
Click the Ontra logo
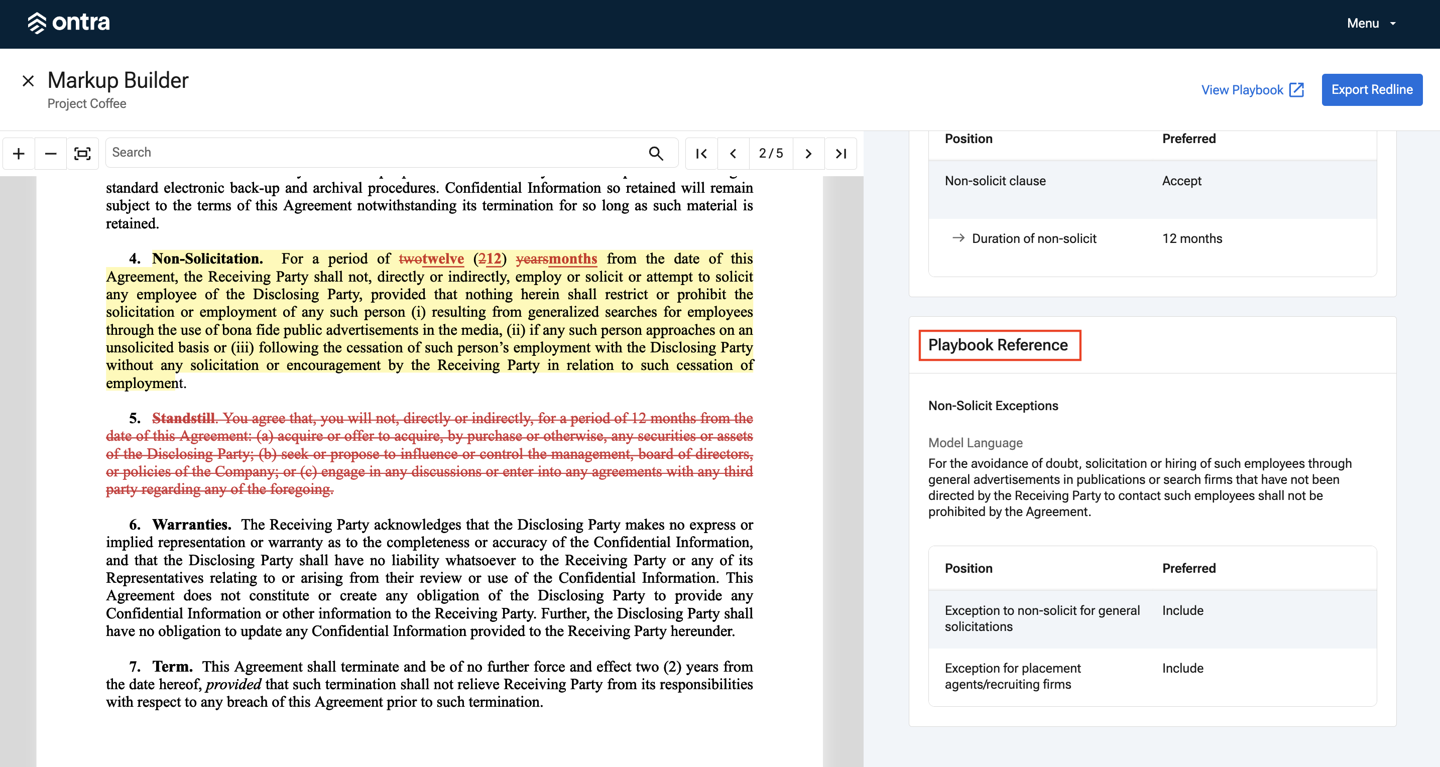(x=69, y=23)
